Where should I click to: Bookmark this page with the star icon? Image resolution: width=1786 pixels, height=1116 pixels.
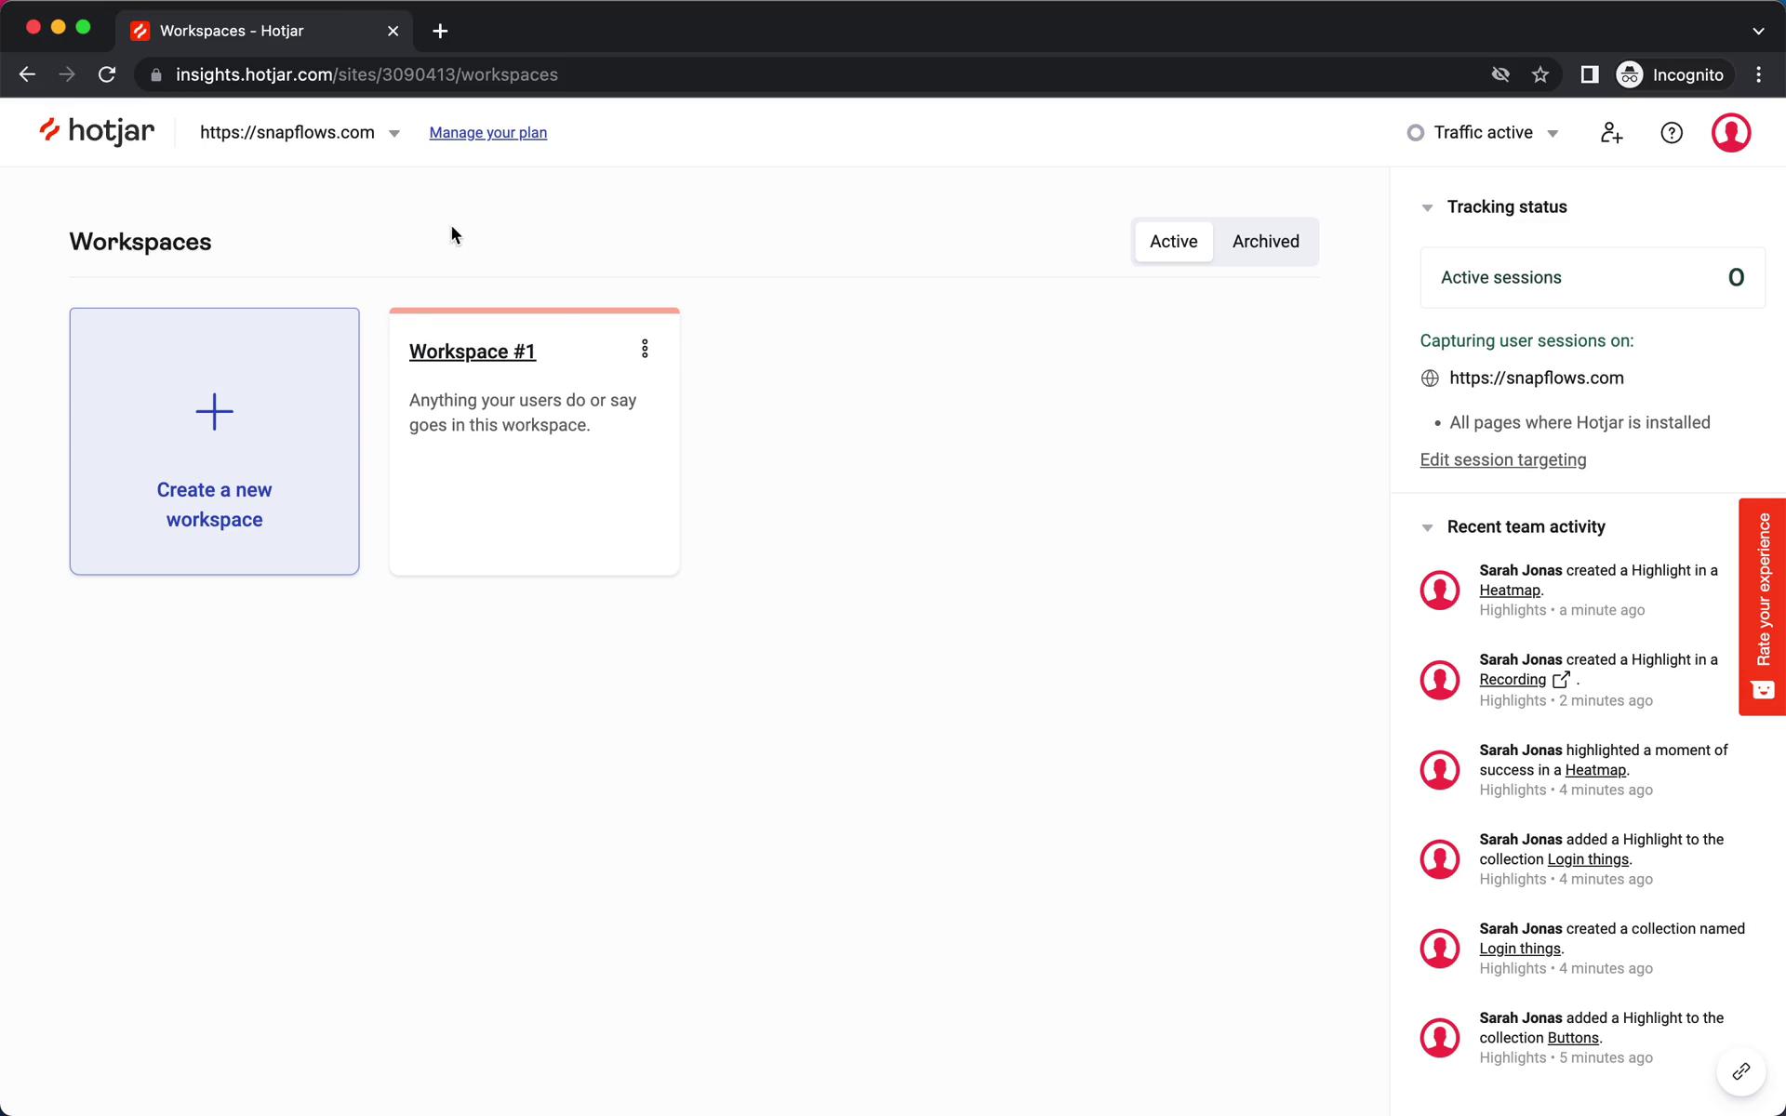1540,74
